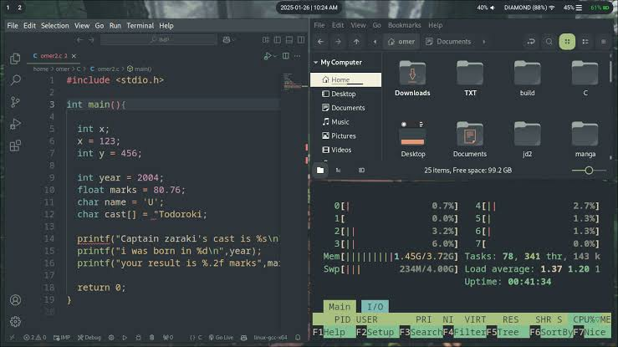Open the editor More Actions ellipsis
Image resolution: width=618 pixels, height=347 pixels.
[x=297, y=56]
